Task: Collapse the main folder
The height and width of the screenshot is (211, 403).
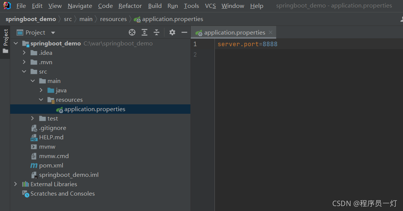Action: [33, 81]
